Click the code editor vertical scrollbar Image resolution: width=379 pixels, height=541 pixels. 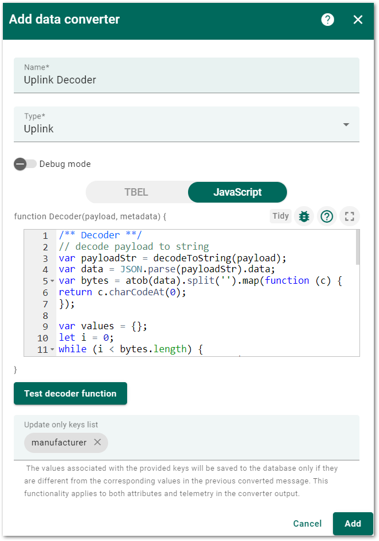[x=358, y=247]
